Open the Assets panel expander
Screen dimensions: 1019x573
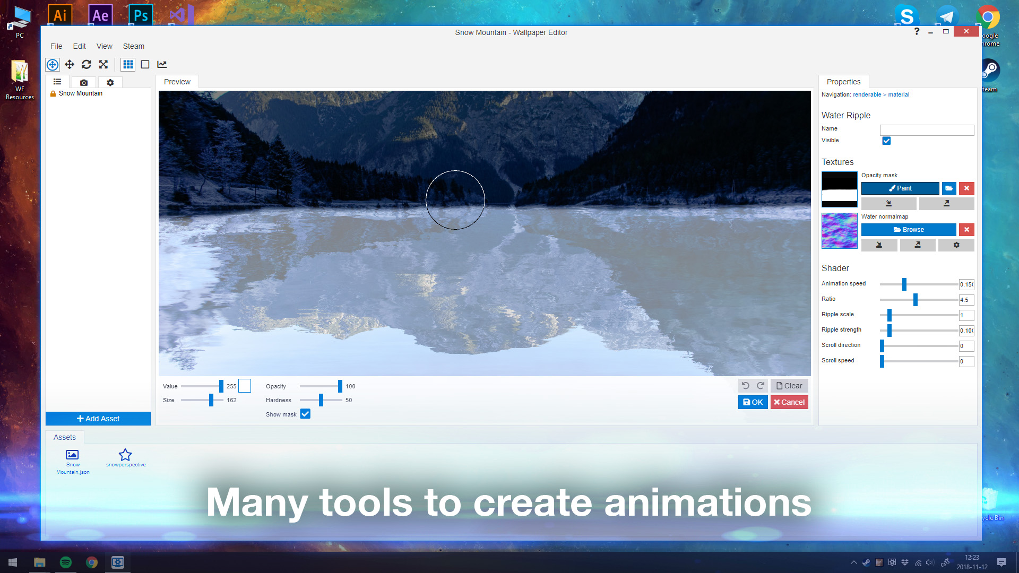(65, 437)
